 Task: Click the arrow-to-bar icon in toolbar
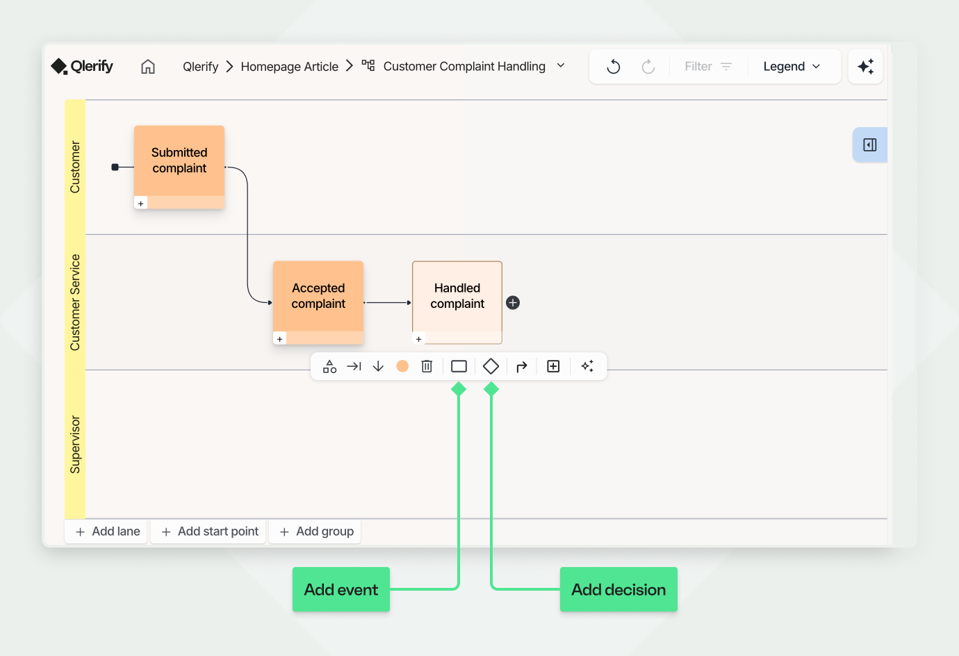click(354, 366)
